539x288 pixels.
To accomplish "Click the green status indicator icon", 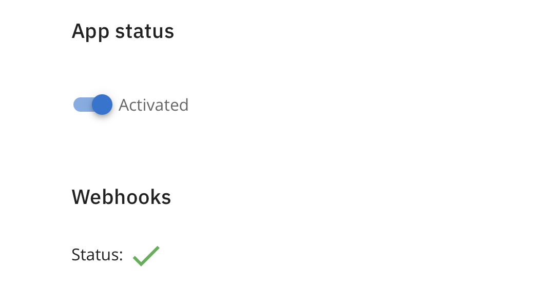I will coord(146,255).
